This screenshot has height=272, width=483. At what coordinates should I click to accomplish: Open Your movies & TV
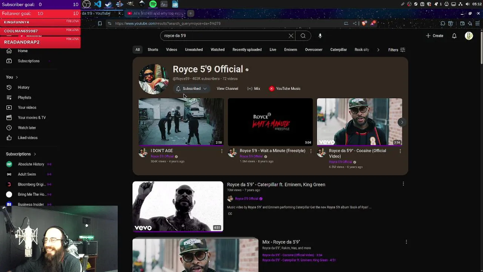click(32, 117)
